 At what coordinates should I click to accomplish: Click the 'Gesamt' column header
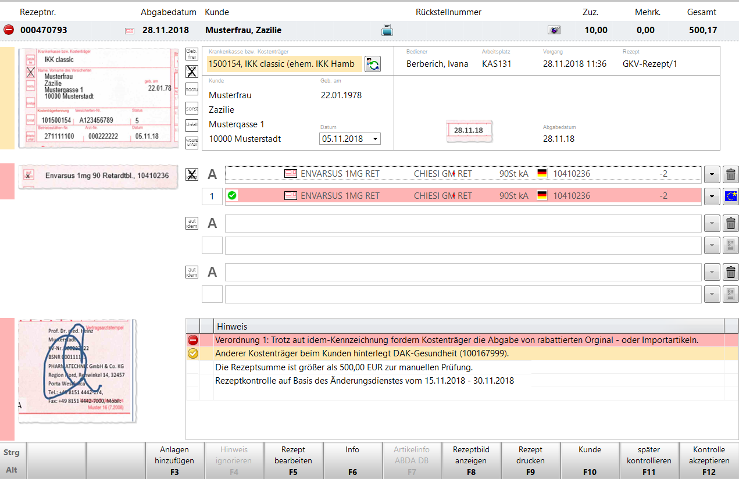click(701, 12)
